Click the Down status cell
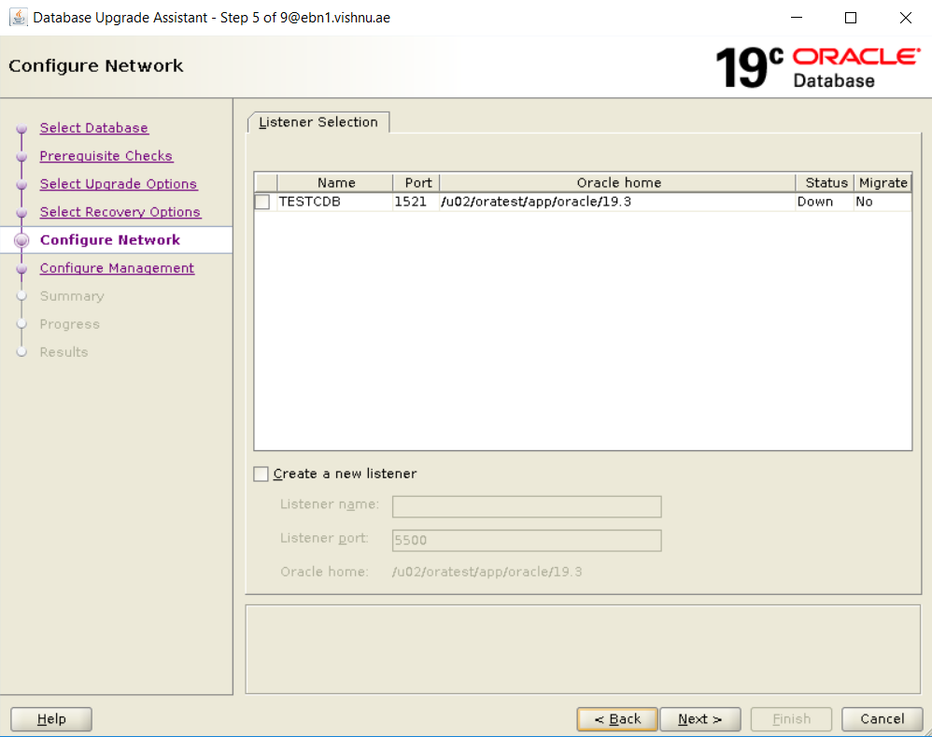932x737 pixels. tap(825, 202)
